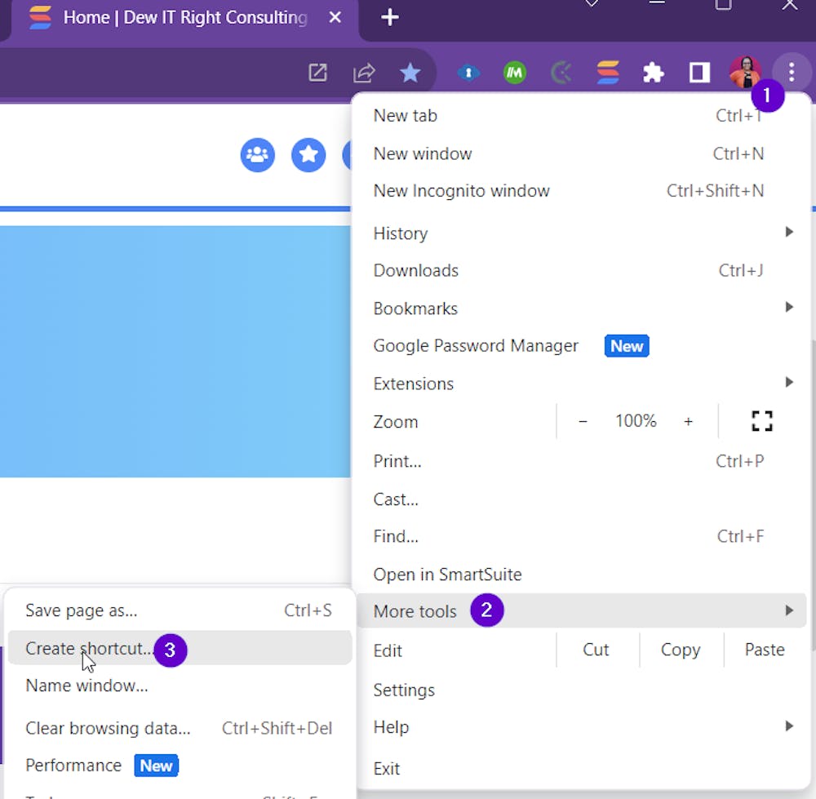Increase zoom with the plus control

(688, 421)
